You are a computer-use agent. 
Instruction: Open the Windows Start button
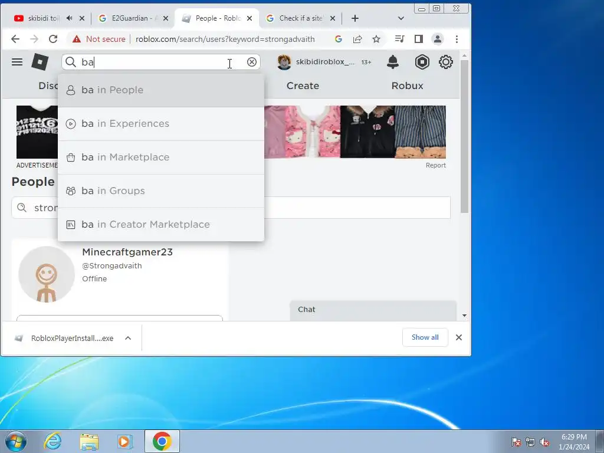[15, 441]
